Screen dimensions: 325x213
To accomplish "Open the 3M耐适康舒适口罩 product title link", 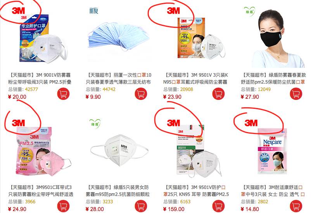I will coord(273,191).
